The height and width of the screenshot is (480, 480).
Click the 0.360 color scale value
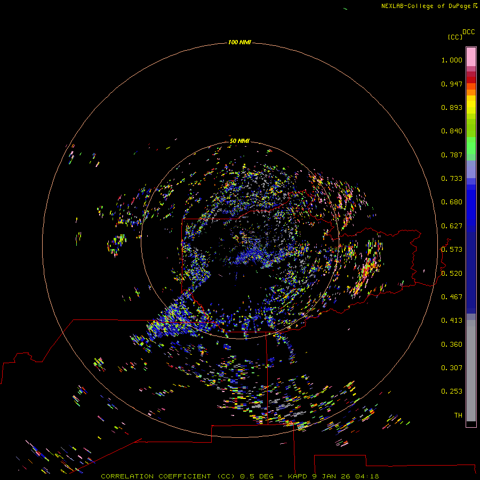(452, 345)
